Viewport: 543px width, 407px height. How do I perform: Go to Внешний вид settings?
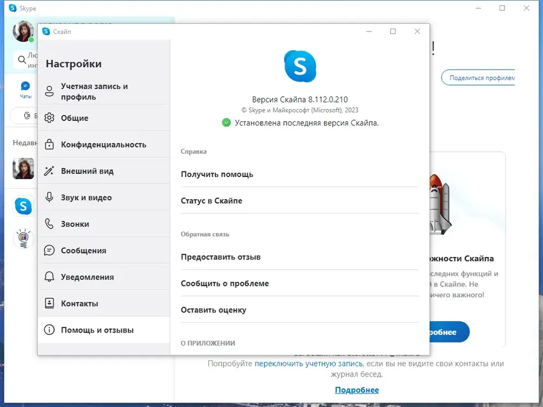[x=104, y=171]
